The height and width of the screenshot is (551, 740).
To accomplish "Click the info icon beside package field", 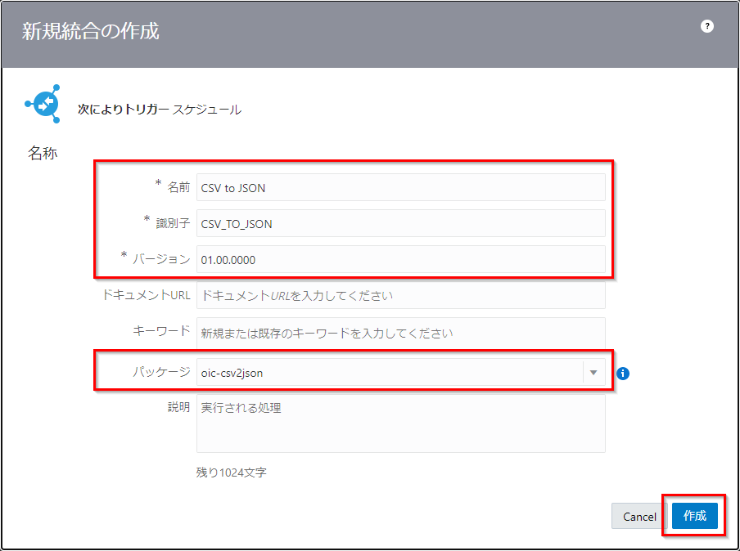I will 623,374.
